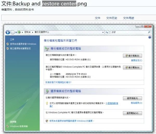Image resolution: width=156 pixels, height=134 pixels.
Task: Open 建立還原點或變更設定 task link
Action: pos(20,48)
